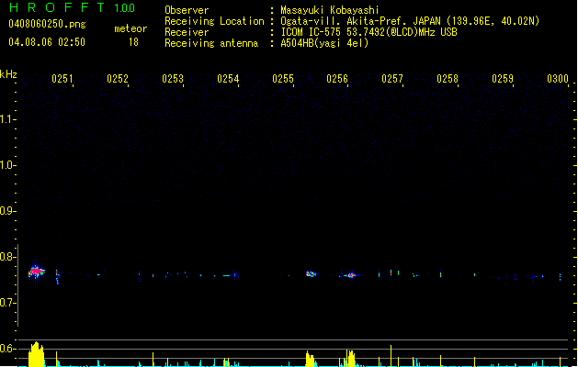The width and height of the screenshot is (578, 367).
Task: Click the 0.6 kHz frequency label
Action: point(6,349)
